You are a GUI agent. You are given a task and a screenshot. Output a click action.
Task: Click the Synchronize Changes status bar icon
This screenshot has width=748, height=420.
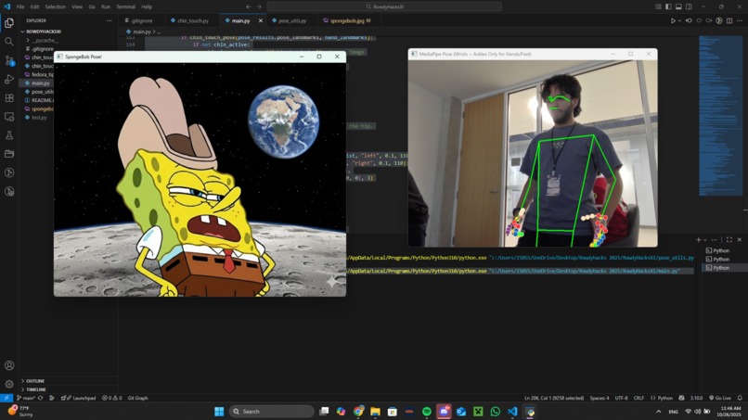point(41,398)
